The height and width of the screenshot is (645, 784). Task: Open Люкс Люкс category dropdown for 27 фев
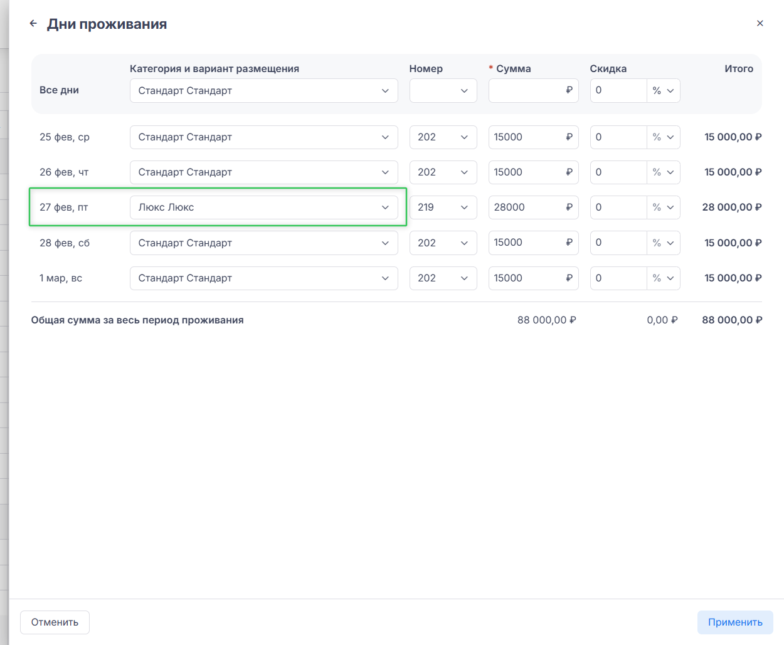tap(263, 207)
